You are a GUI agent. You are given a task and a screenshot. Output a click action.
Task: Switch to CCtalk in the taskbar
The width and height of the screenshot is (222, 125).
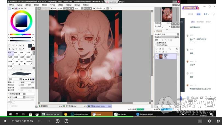102,114
